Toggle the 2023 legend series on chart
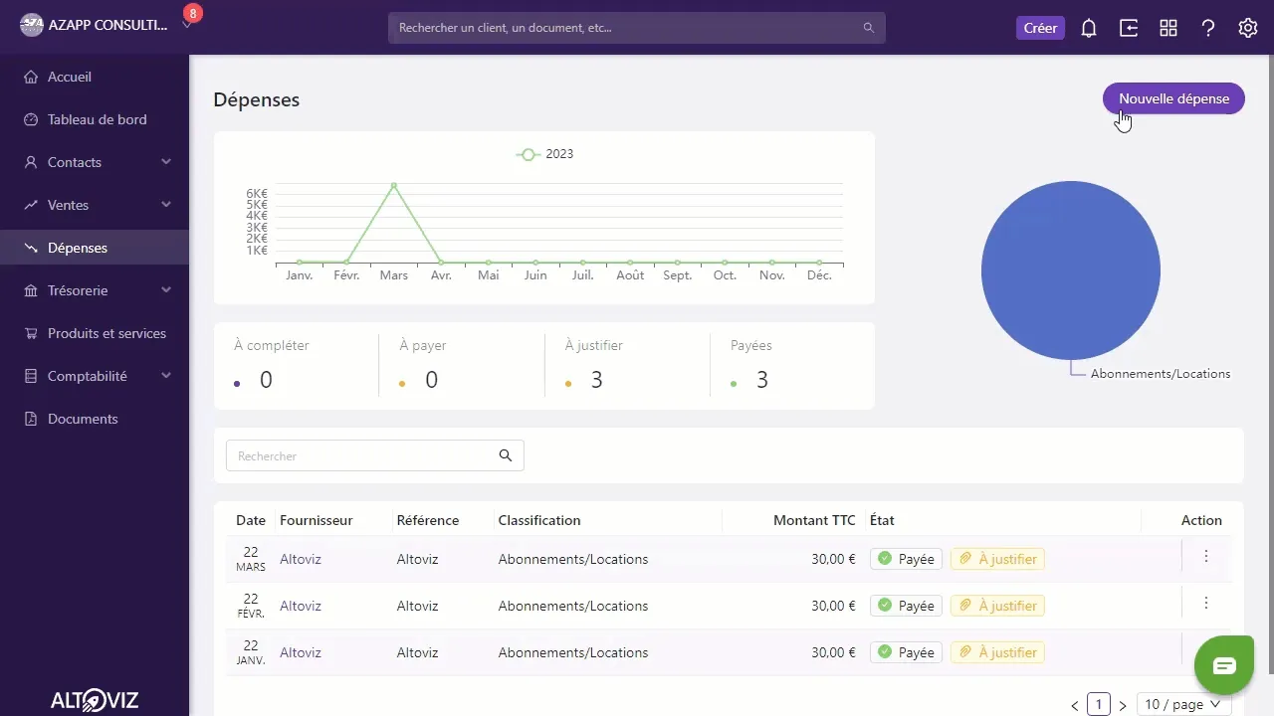The width and height of the screenshot is (1274, 716). click(x=544, y=154)
